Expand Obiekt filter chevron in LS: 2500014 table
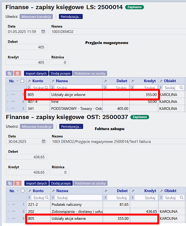The height and width of the screenshot is (226, 186). (x=160, y=88)
